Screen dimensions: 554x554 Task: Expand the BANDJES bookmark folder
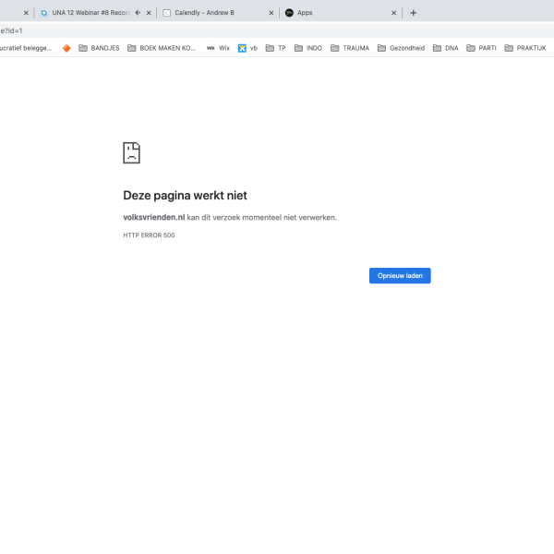(99, 48)
